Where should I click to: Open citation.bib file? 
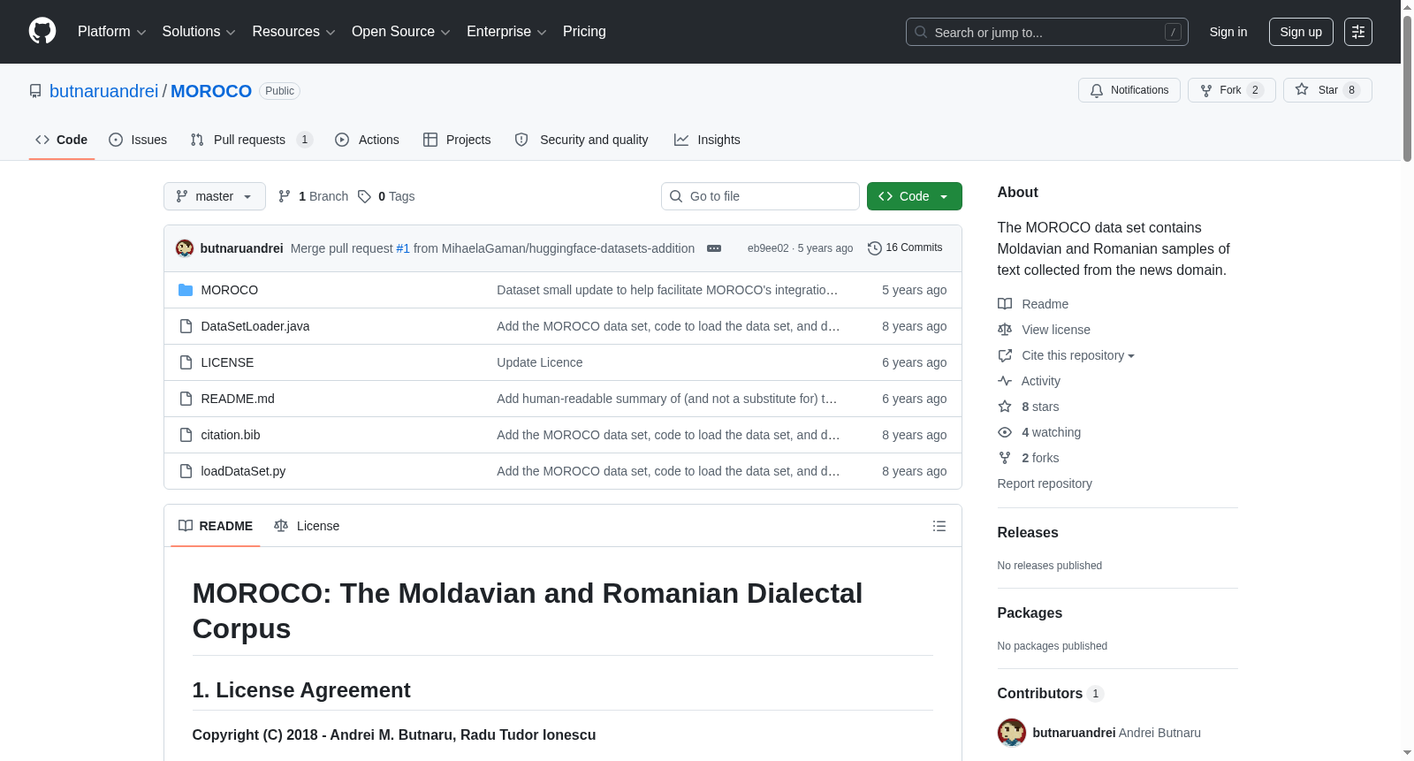(231, 435)
